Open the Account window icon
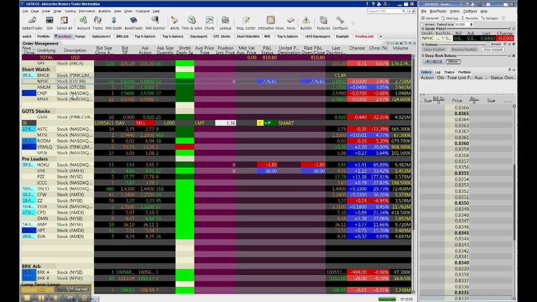The height and width of the screenshot is (302, 537). [x=83, y=23]
